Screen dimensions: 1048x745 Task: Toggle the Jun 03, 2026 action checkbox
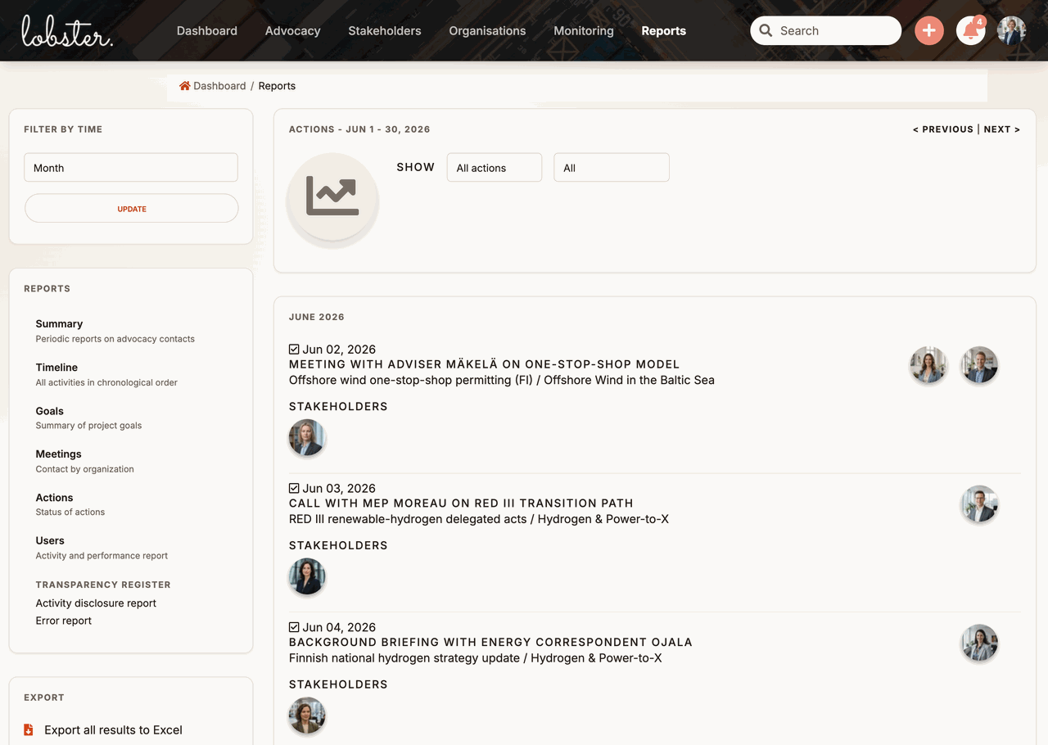click(x=294, y=489)
